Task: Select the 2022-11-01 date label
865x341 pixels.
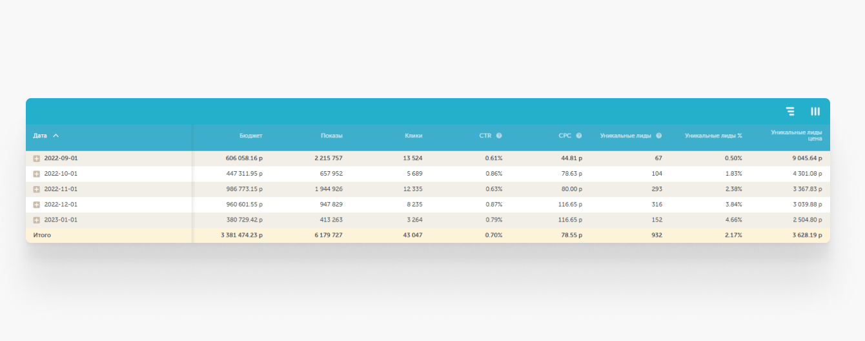Action: point(61,189)
